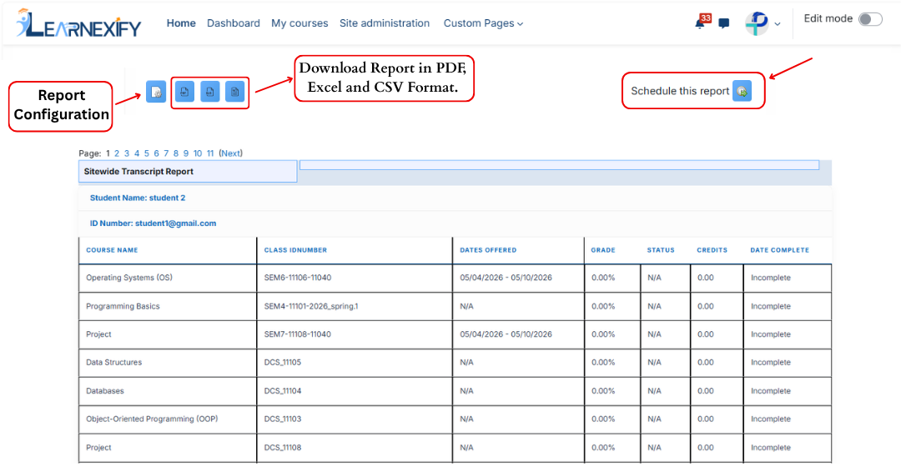Screen dimensions: 901x472
Task: Go to page 5 of report
Action: (147, 153)
